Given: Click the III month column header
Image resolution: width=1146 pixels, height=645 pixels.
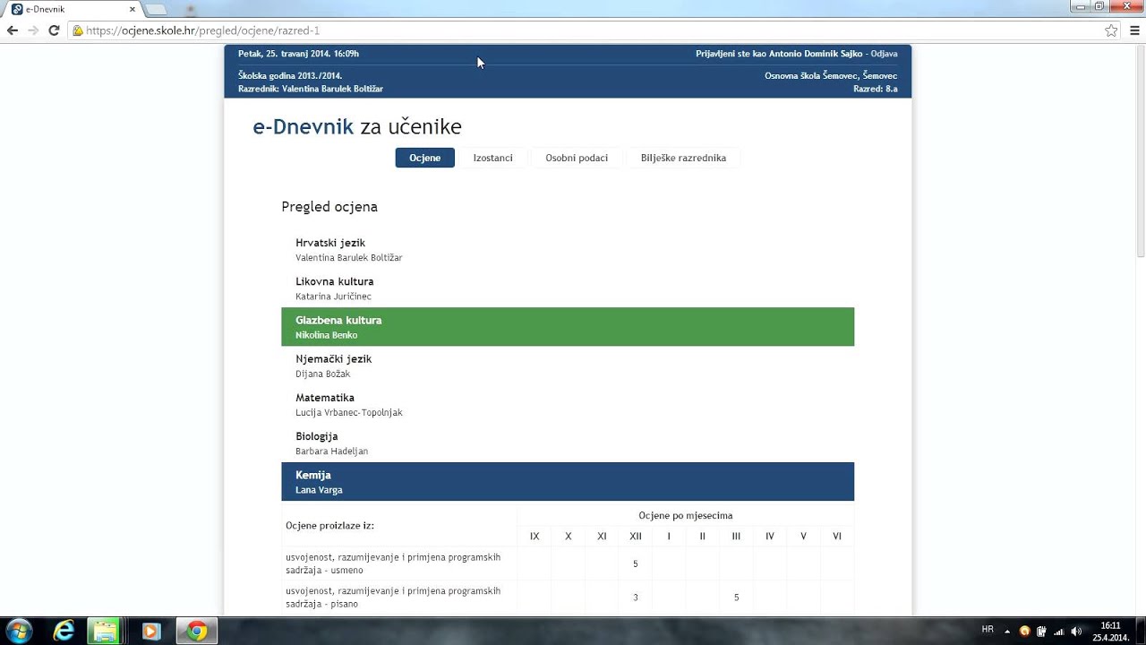Looking at the screenshot, I should pos(736,537).
